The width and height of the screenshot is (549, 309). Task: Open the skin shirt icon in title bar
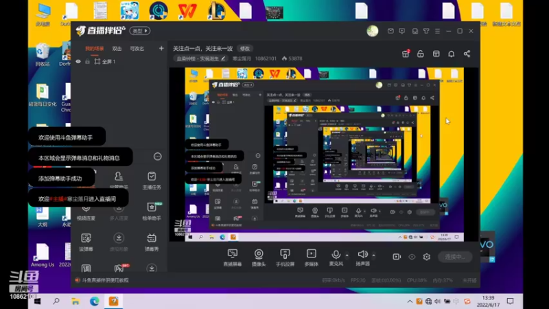[426, 31]
